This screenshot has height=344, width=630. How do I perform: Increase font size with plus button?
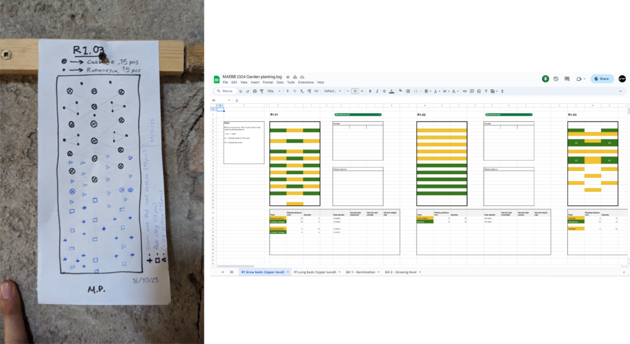(362, 91)
